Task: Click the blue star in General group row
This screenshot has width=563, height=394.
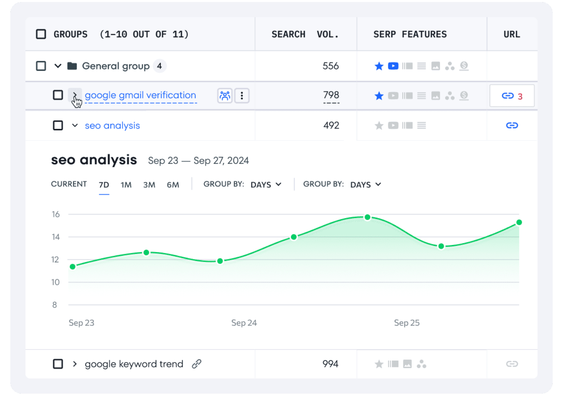Action: pyautogui.click(x=379, y=66)
